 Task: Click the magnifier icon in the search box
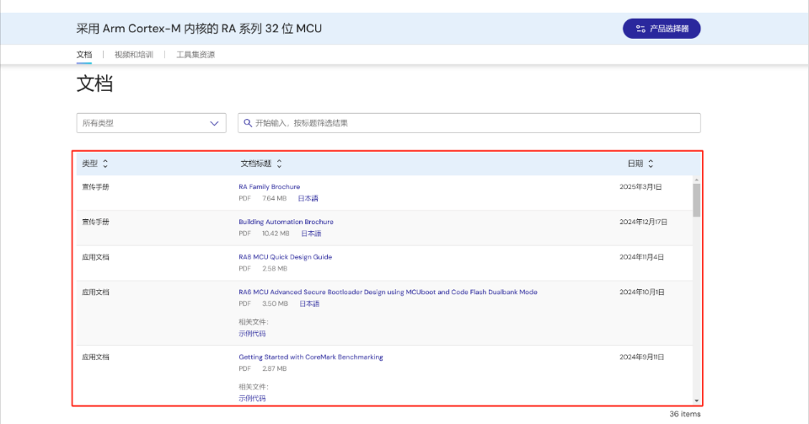coord(248,123)
